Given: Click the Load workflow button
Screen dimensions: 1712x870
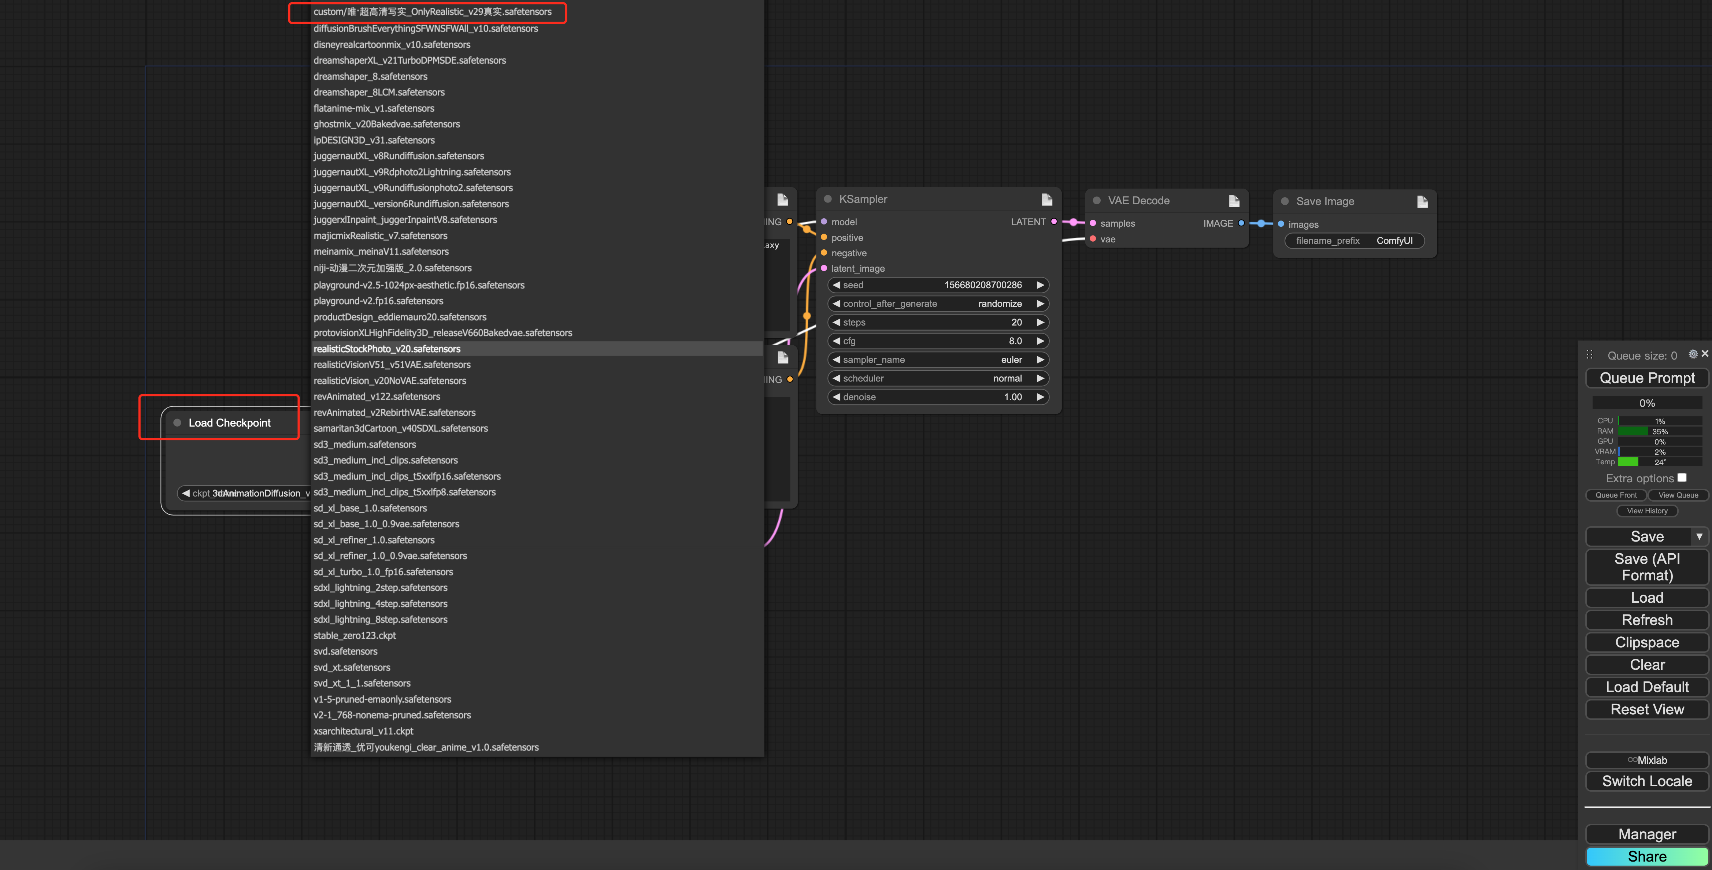Looking at the screenshot, I should (1647, 598).
